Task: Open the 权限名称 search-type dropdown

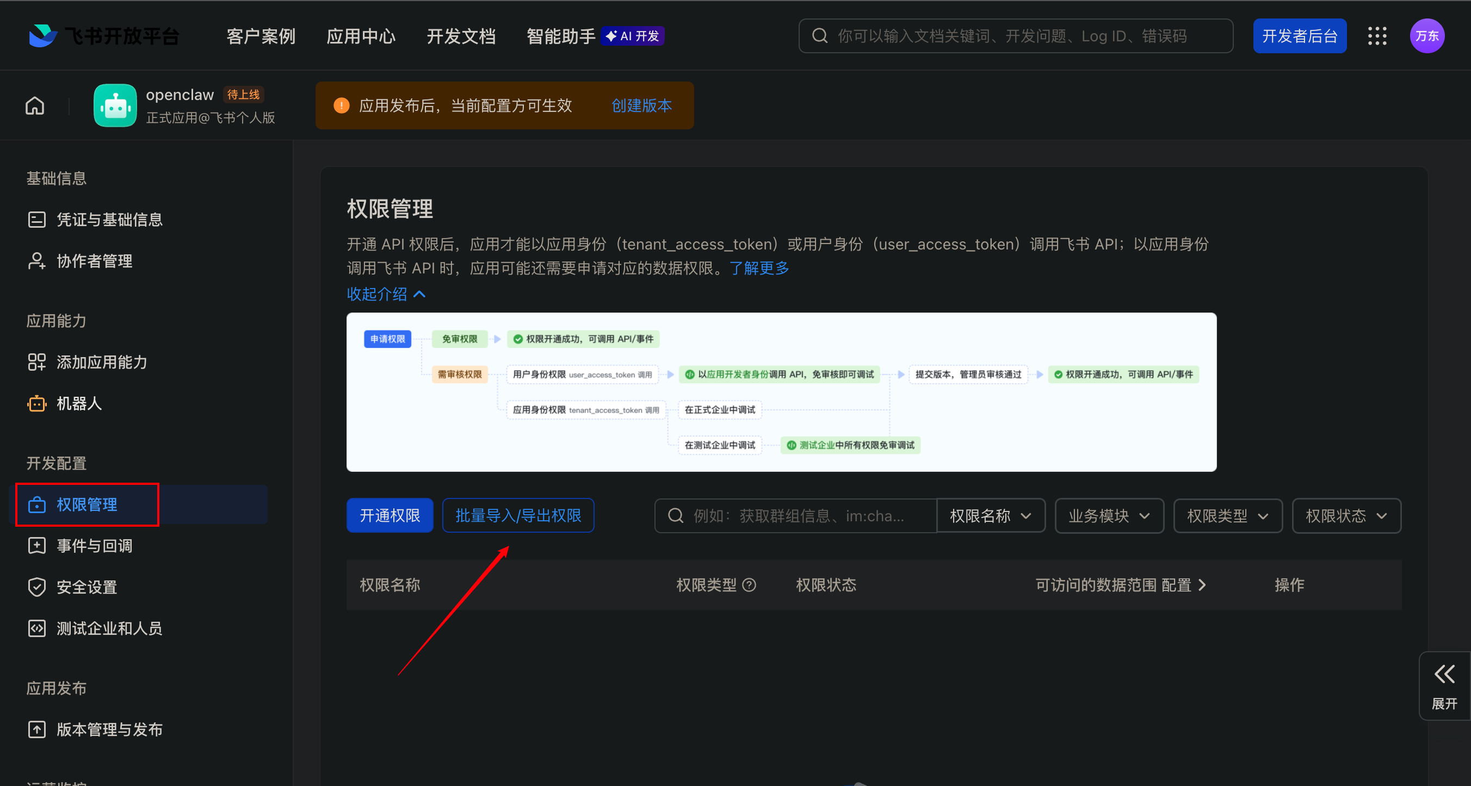Action: tap(991, 516)
